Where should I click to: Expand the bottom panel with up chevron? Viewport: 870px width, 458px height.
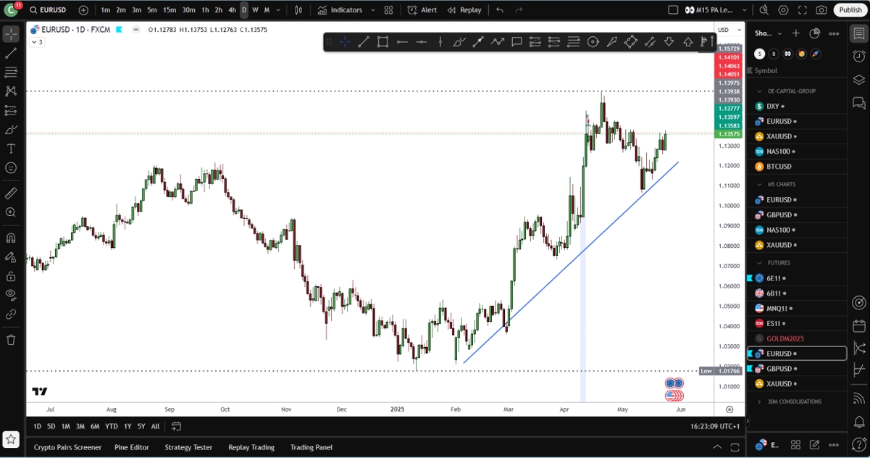coord(717,447)
